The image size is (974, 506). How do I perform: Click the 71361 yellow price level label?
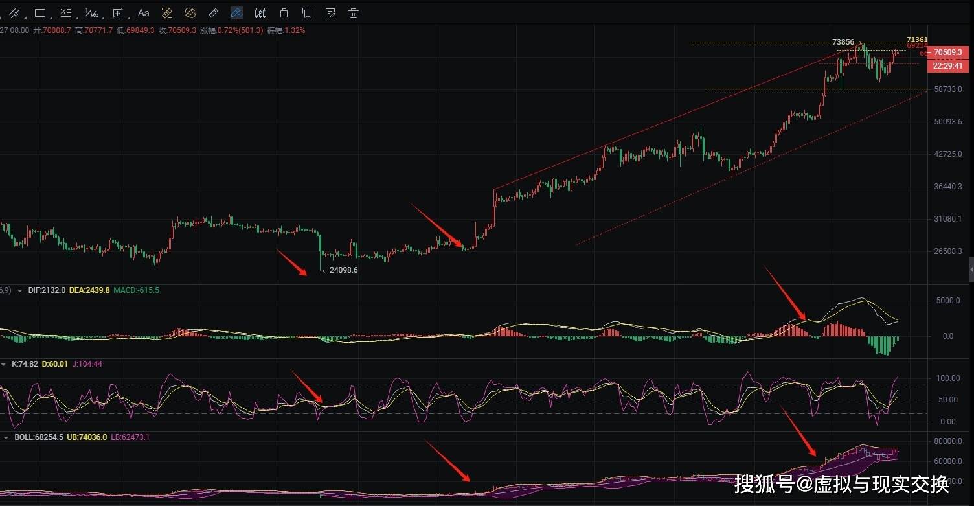[917, 40]
